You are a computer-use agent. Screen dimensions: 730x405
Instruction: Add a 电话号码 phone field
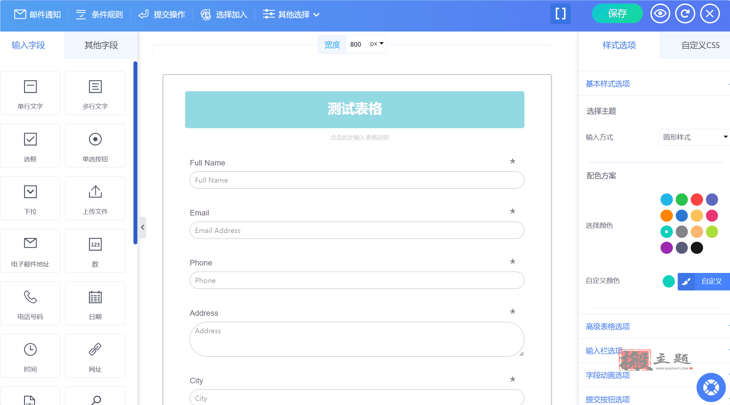coord(30,303)
